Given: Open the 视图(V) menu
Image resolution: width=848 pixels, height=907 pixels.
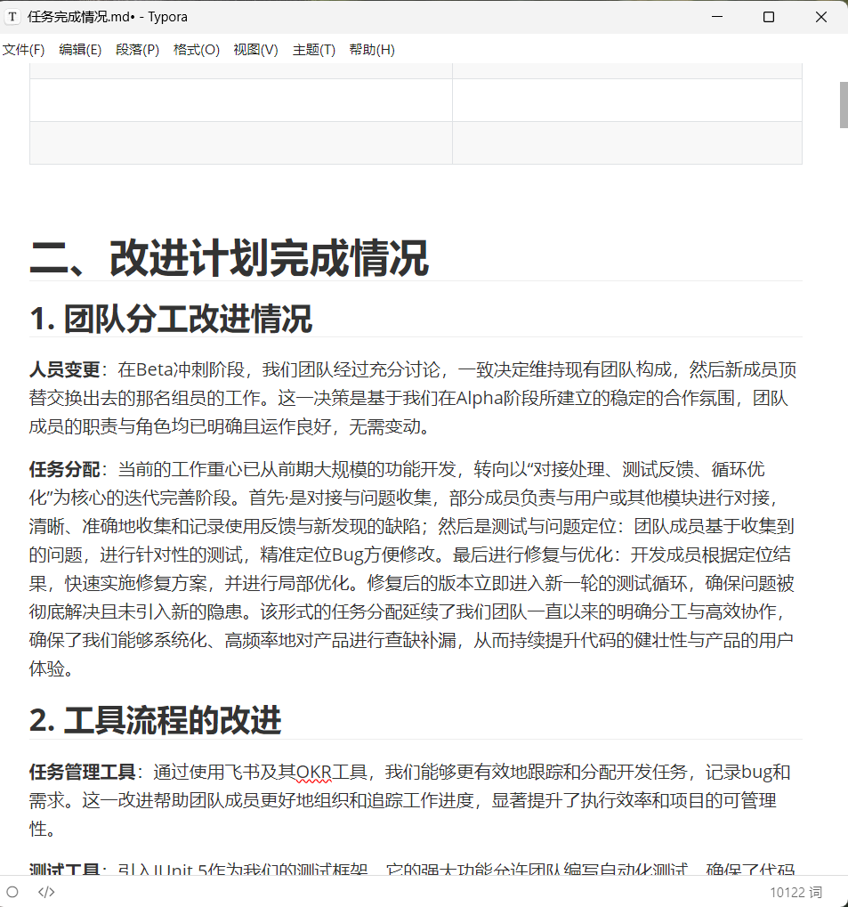Looking at the screenshot, I should click(x=255, y=50).
